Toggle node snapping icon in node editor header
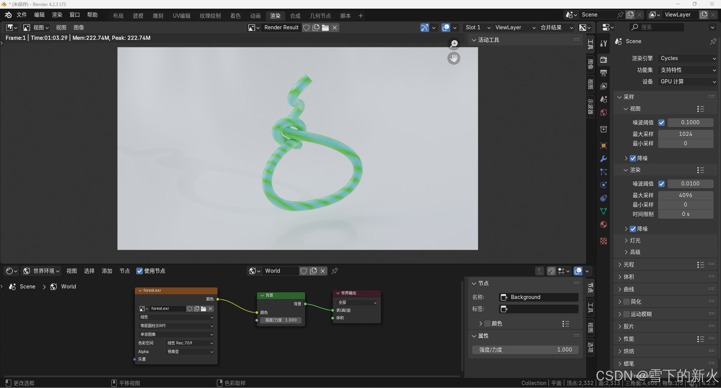This screenshot has width=721, height=388. (551, 271)
